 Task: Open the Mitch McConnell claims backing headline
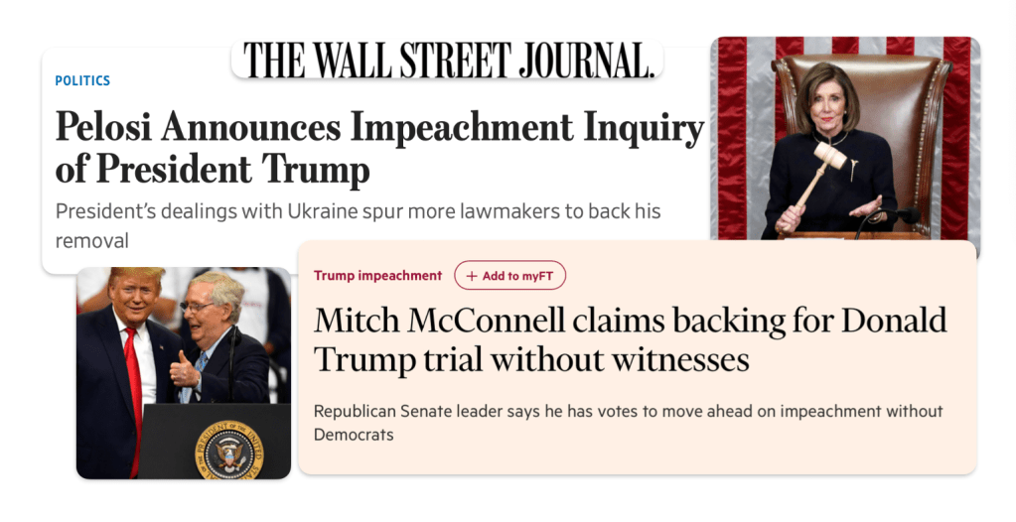(630, 338)
